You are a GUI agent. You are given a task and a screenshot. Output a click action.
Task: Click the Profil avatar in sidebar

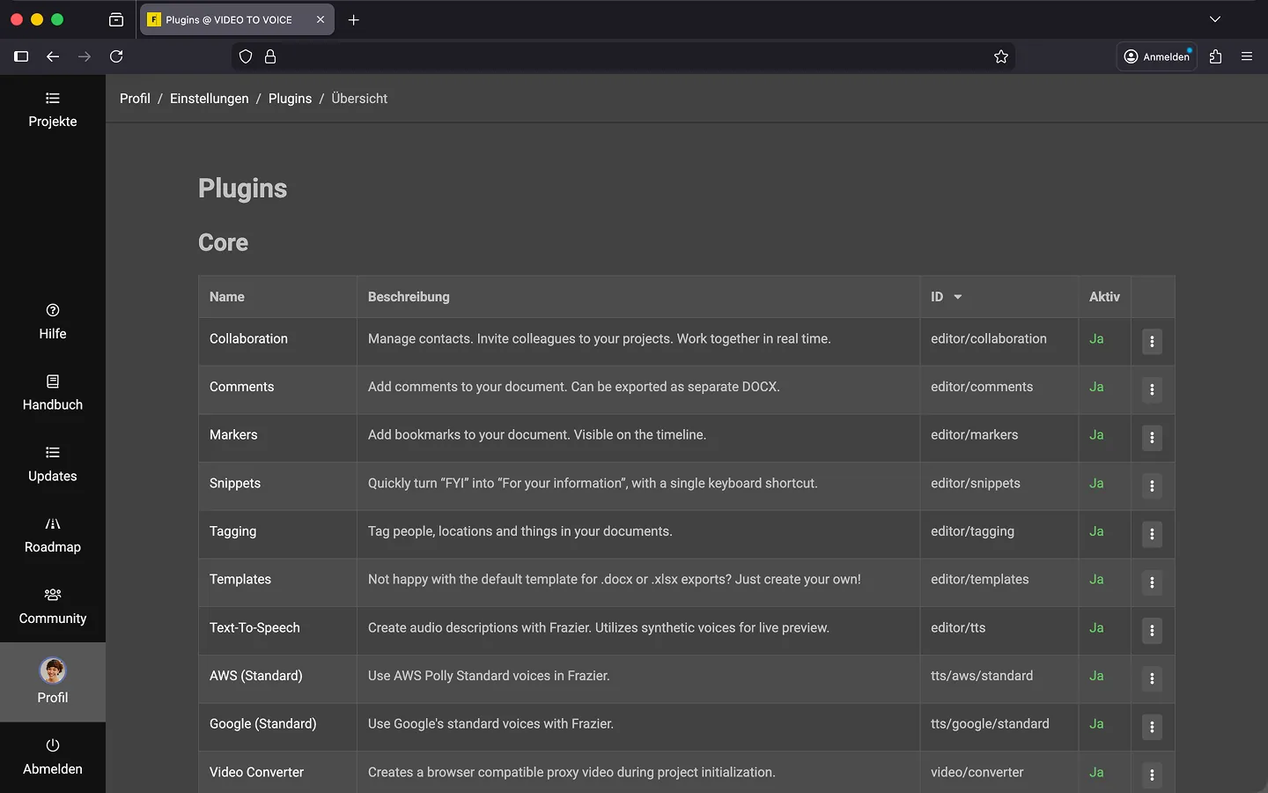(x=53, y=671)
